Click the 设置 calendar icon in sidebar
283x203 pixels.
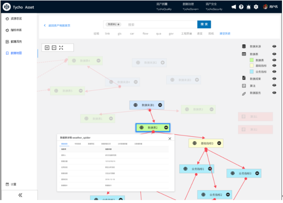(x=7, y=184)
